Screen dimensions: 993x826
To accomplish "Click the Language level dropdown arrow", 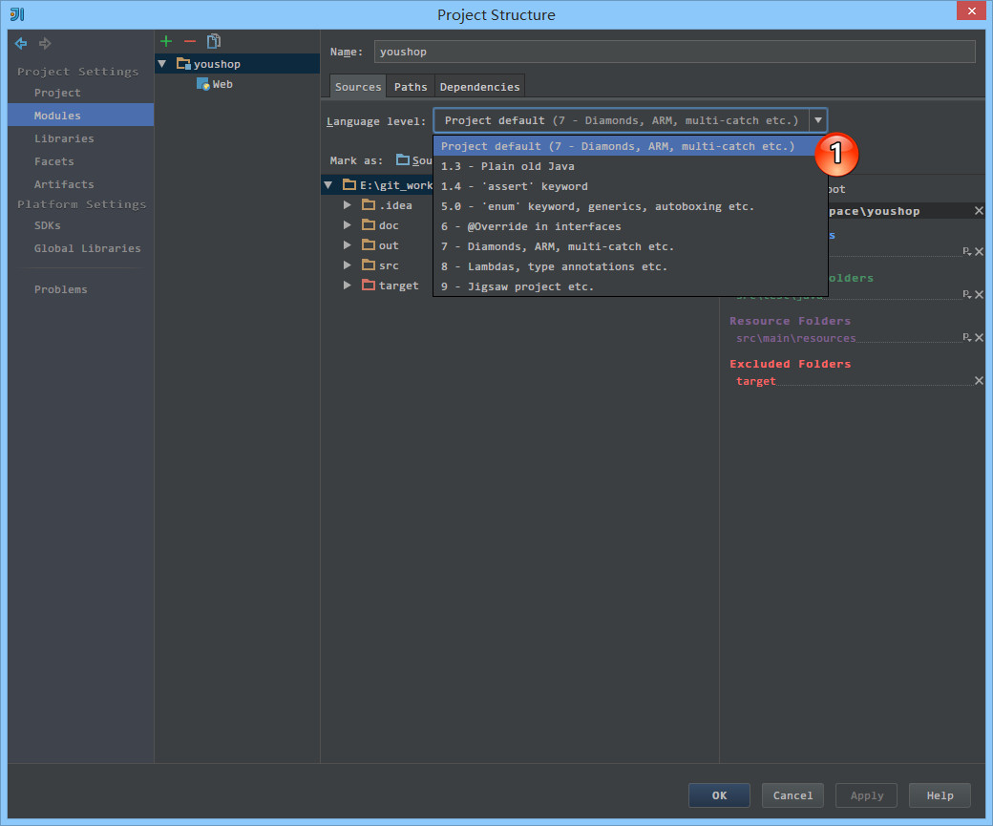I will (818, 120).
